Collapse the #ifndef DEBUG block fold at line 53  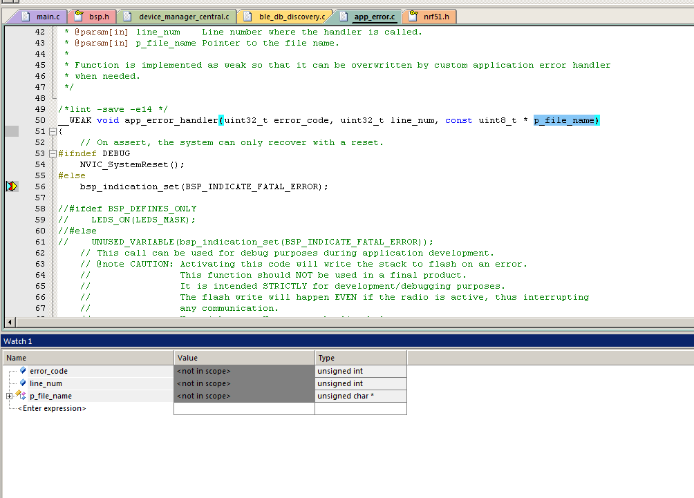[53, 153]
